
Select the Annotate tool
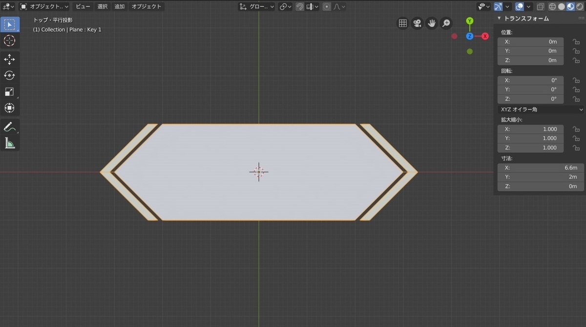(10, 127)
